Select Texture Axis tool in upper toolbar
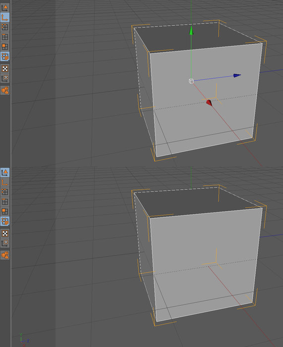 point(5,78)
